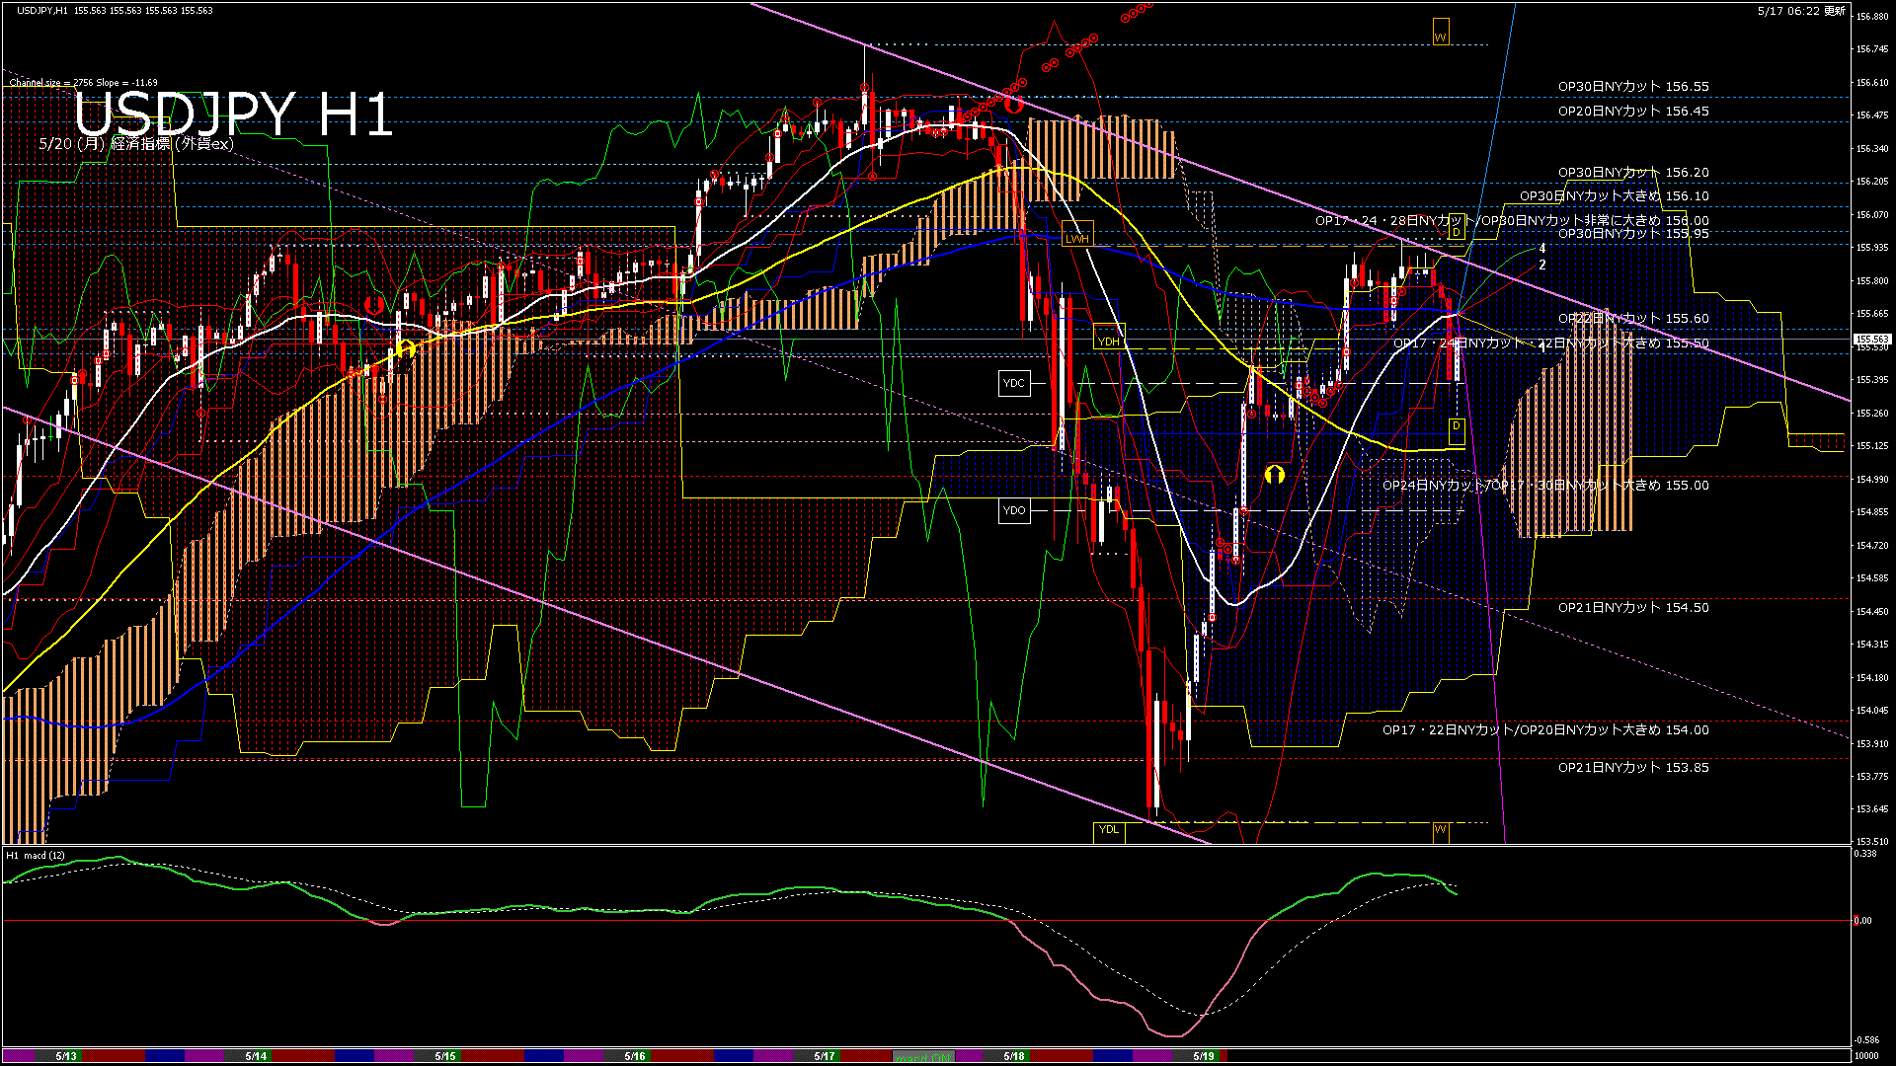Click the USDJPY H1 chart title text

[x=234, y=114]
